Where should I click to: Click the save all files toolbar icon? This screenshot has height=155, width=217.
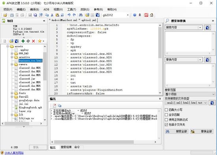[35, 15]
